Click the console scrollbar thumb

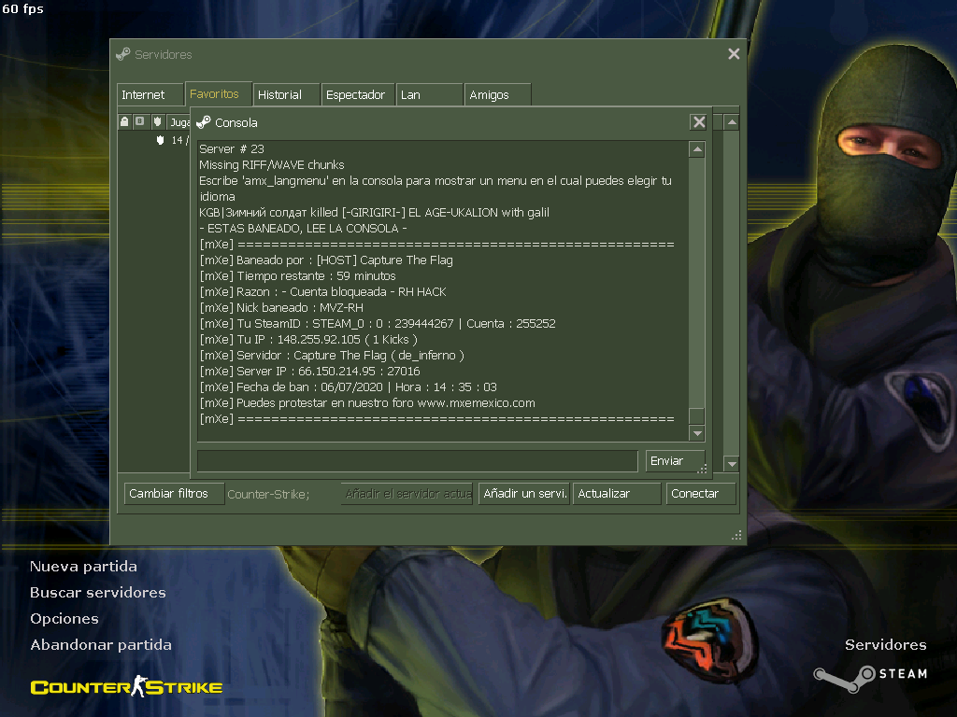697,415
